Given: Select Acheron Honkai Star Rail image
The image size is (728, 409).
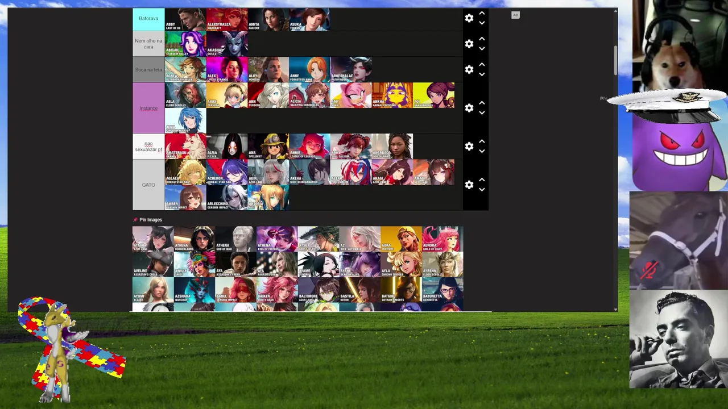Looking at the screenshot, I should click(x=227, y=172).
